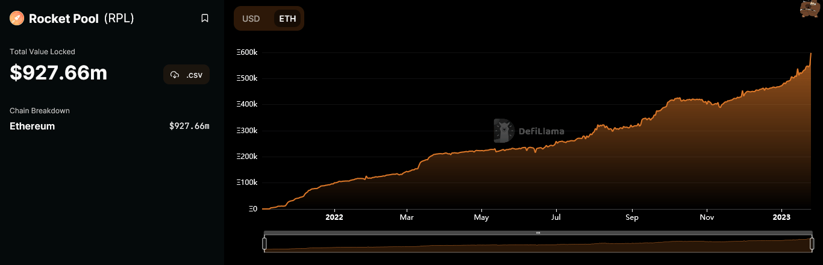The image size is (823, 265).
Task: Click the 2022 x-axis label
Action: [x=334, y=217]
